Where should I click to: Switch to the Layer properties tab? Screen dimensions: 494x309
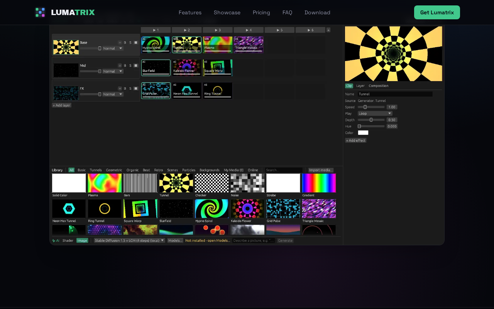pyautogui.click(x=360, y=86)
